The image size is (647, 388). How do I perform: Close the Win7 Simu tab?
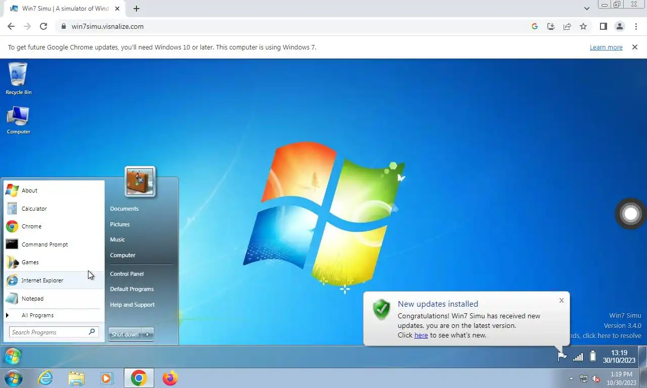117,9
